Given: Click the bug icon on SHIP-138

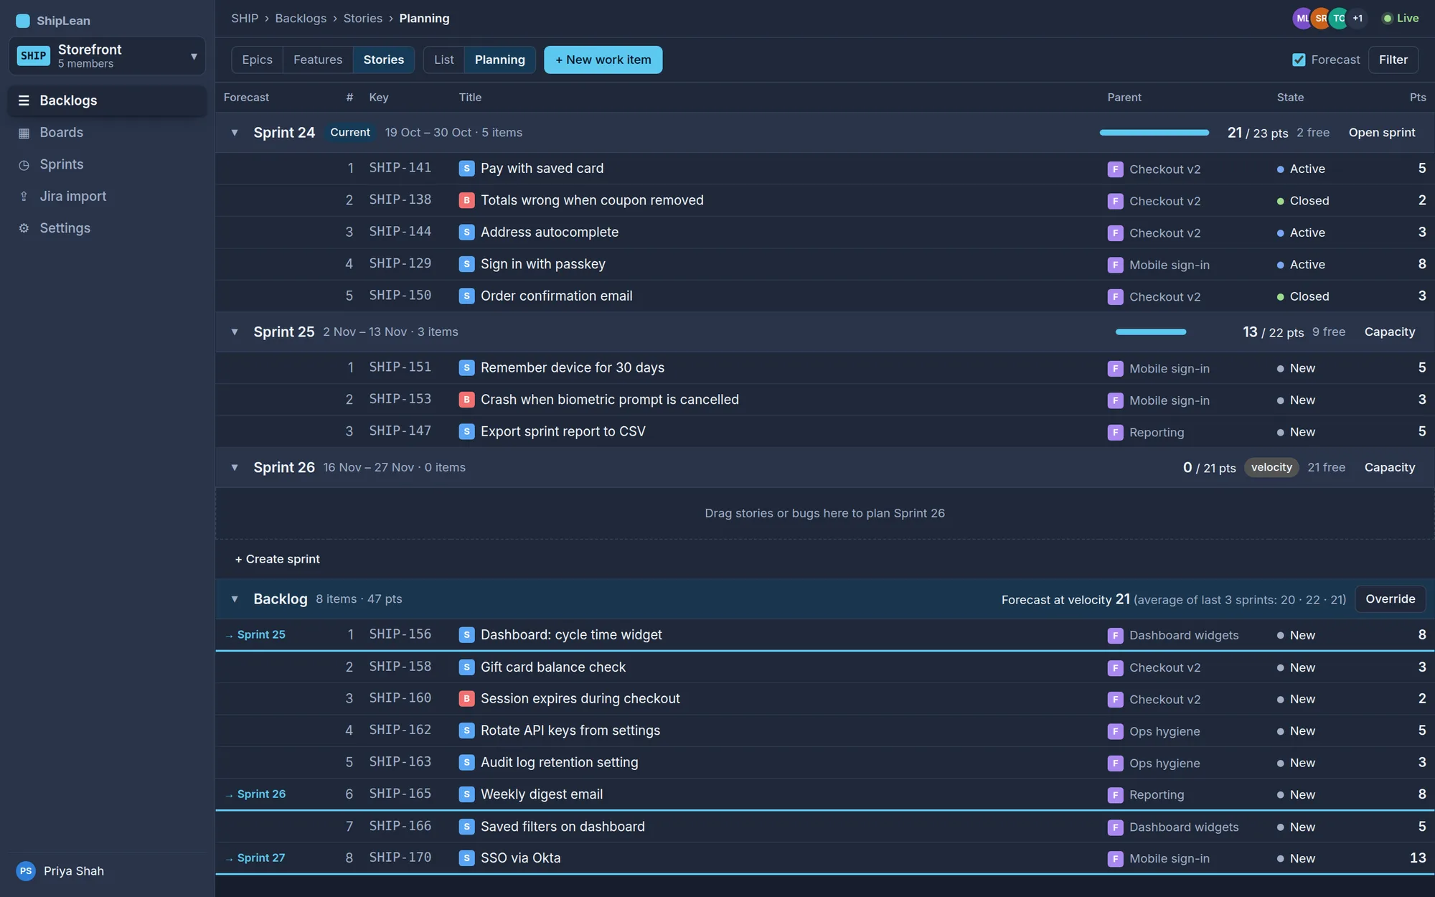Looking at the screenshot, I should (466, 200).
